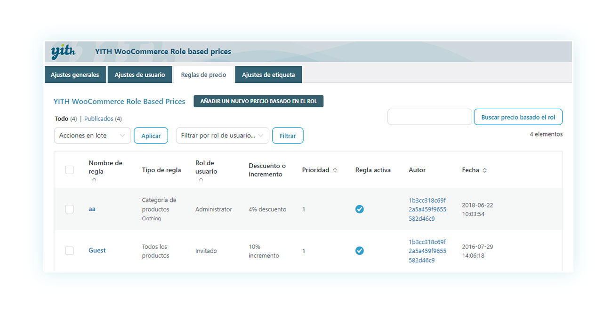Tick the select-all checkbox in table header
This screenshot has width=612, height=312.
[69, 170]
